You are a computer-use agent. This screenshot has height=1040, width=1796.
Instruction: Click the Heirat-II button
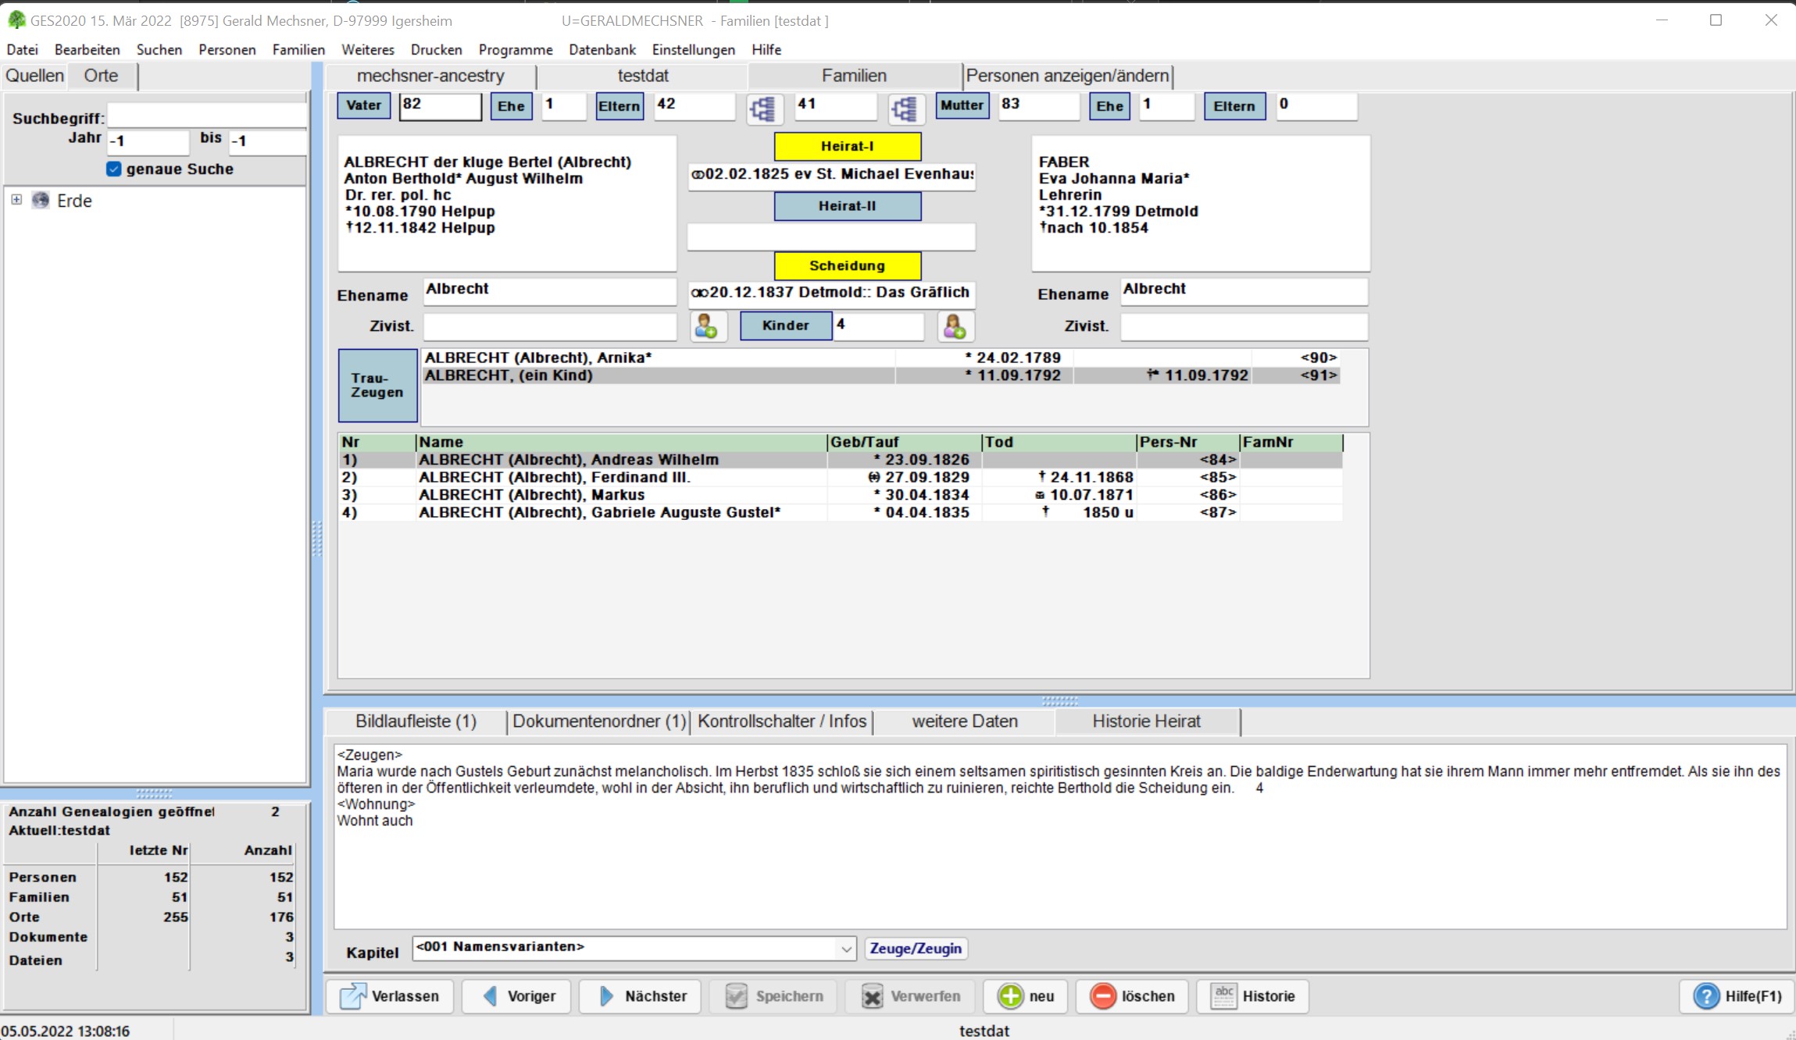pyautogui.click(x=847, y=206)
